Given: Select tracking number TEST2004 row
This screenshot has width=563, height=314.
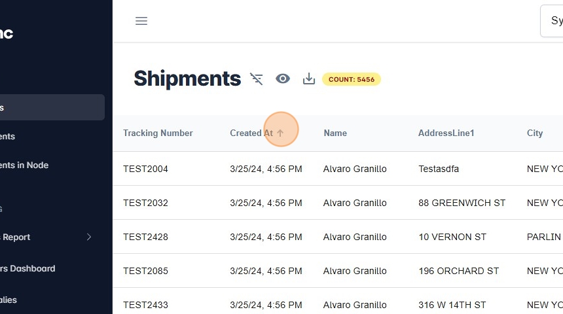Looking at the screenshot, I should click(145, 169).
